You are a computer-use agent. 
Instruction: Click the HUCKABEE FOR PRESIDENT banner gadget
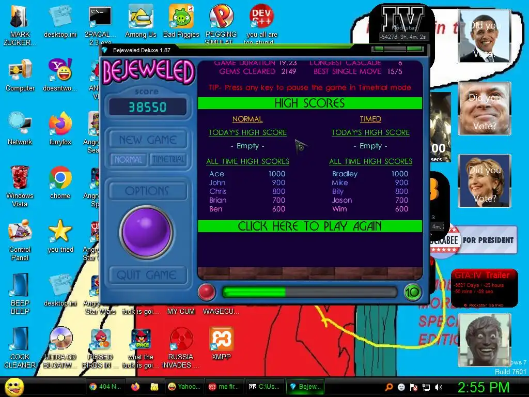click(473, 240)
